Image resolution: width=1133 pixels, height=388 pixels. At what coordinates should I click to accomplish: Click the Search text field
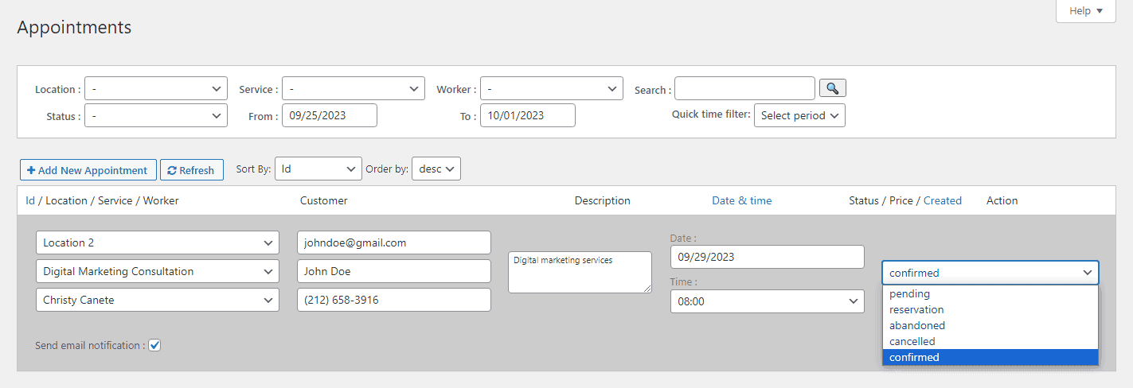pyautogui.click(x=744, y=89)
